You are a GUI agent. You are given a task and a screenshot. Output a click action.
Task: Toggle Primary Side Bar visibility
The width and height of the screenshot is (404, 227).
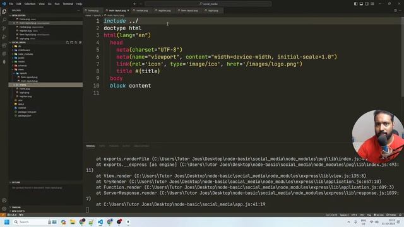click(355, 4)
